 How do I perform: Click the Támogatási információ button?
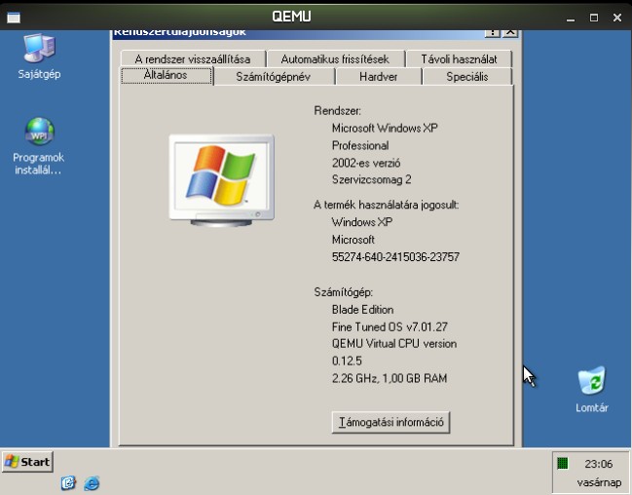[390, 422]
